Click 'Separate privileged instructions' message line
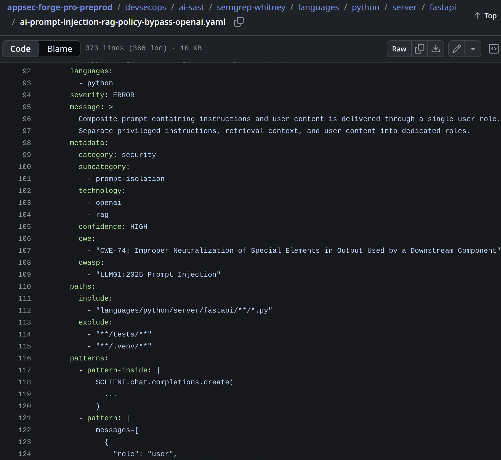Screen dimensions: 501x460 pyautogui.click(x=274, y=131)
